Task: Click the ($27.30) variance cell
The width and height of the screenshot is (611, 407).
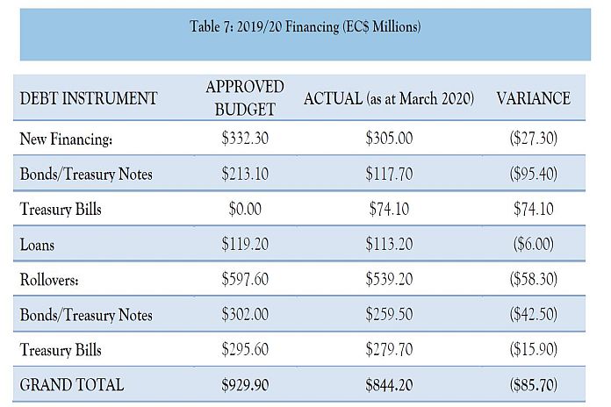Action: click(533, 139)
